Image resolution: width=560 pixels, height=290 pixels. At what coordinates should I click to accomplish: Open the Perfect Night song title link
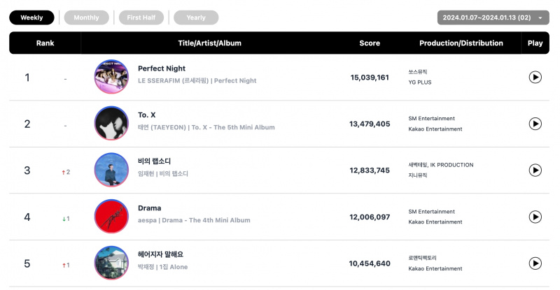click(x=162, y=68)
